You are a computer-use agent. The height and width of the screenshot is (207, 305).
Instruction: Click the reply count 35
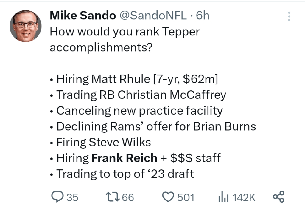coord(72,197)
